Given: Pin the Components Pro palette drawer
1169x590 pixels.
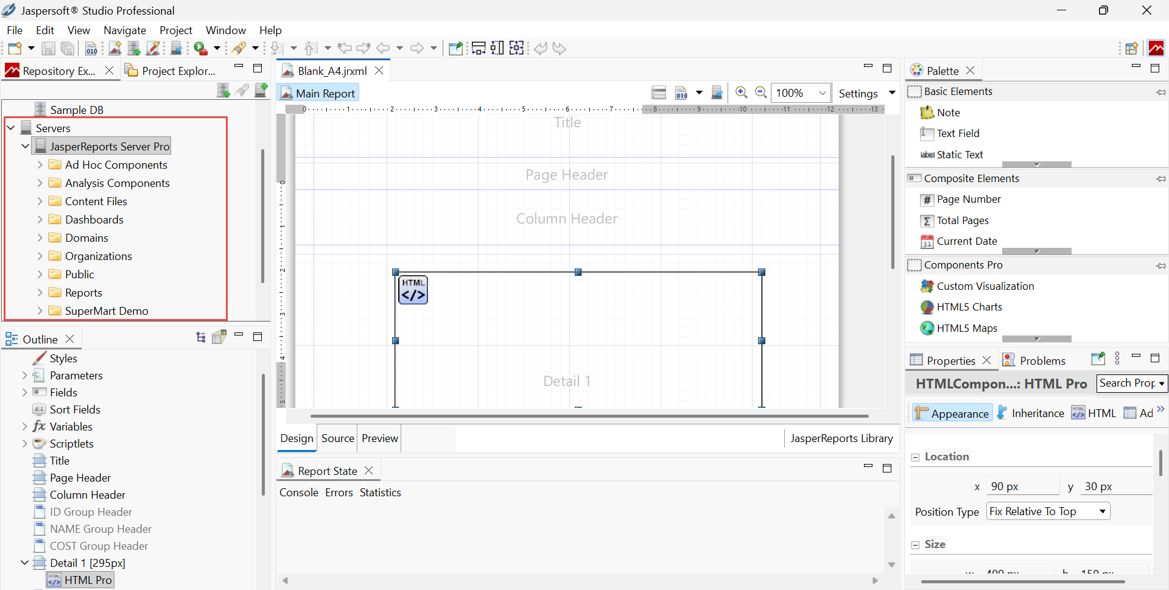Looking at the screenshot, I should [1161, 265].
